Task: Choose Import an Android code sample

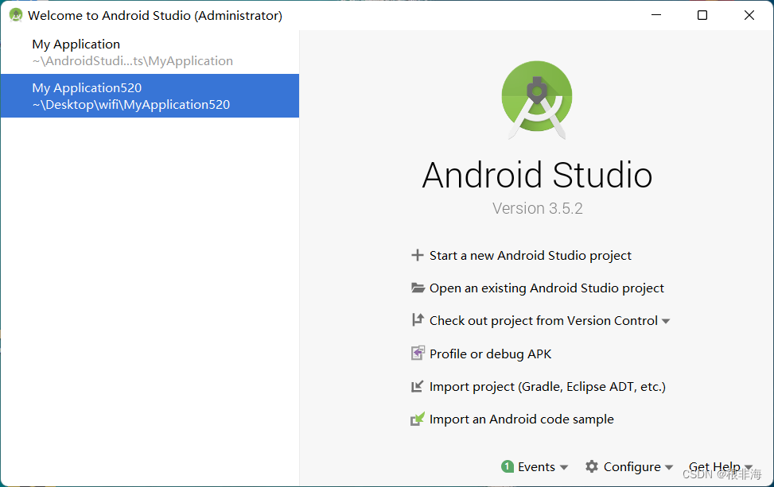Action: coord(521,419)
